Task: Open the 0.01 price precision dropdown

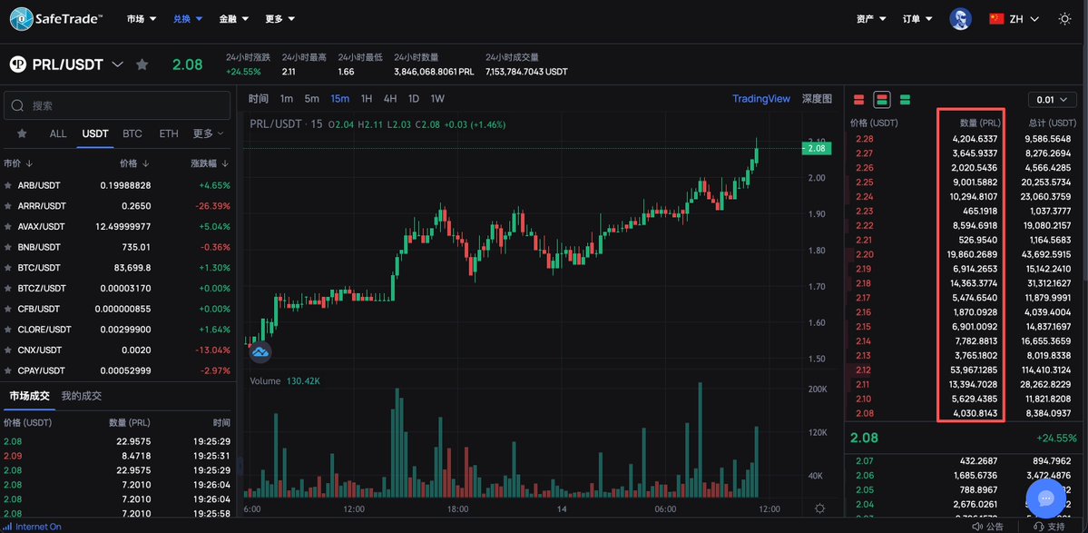Action: click(x=1052, y=99)
